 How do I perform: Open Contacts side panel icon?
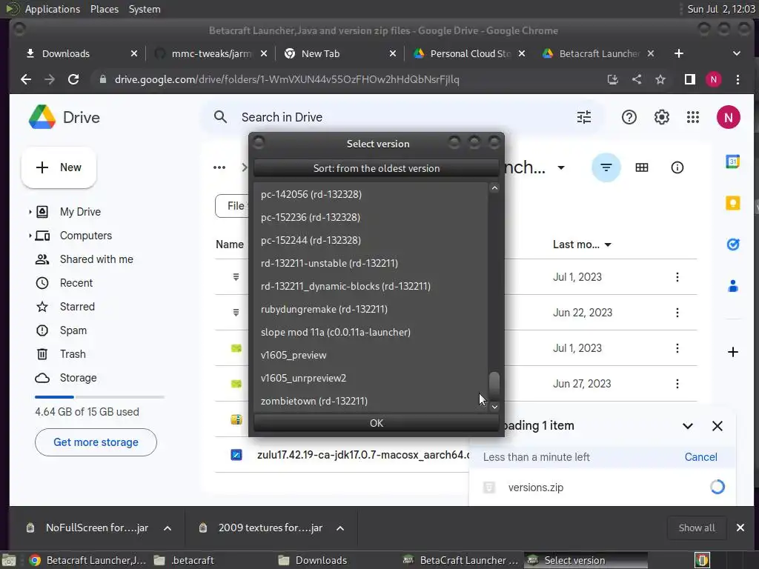[x=733, y=286]
